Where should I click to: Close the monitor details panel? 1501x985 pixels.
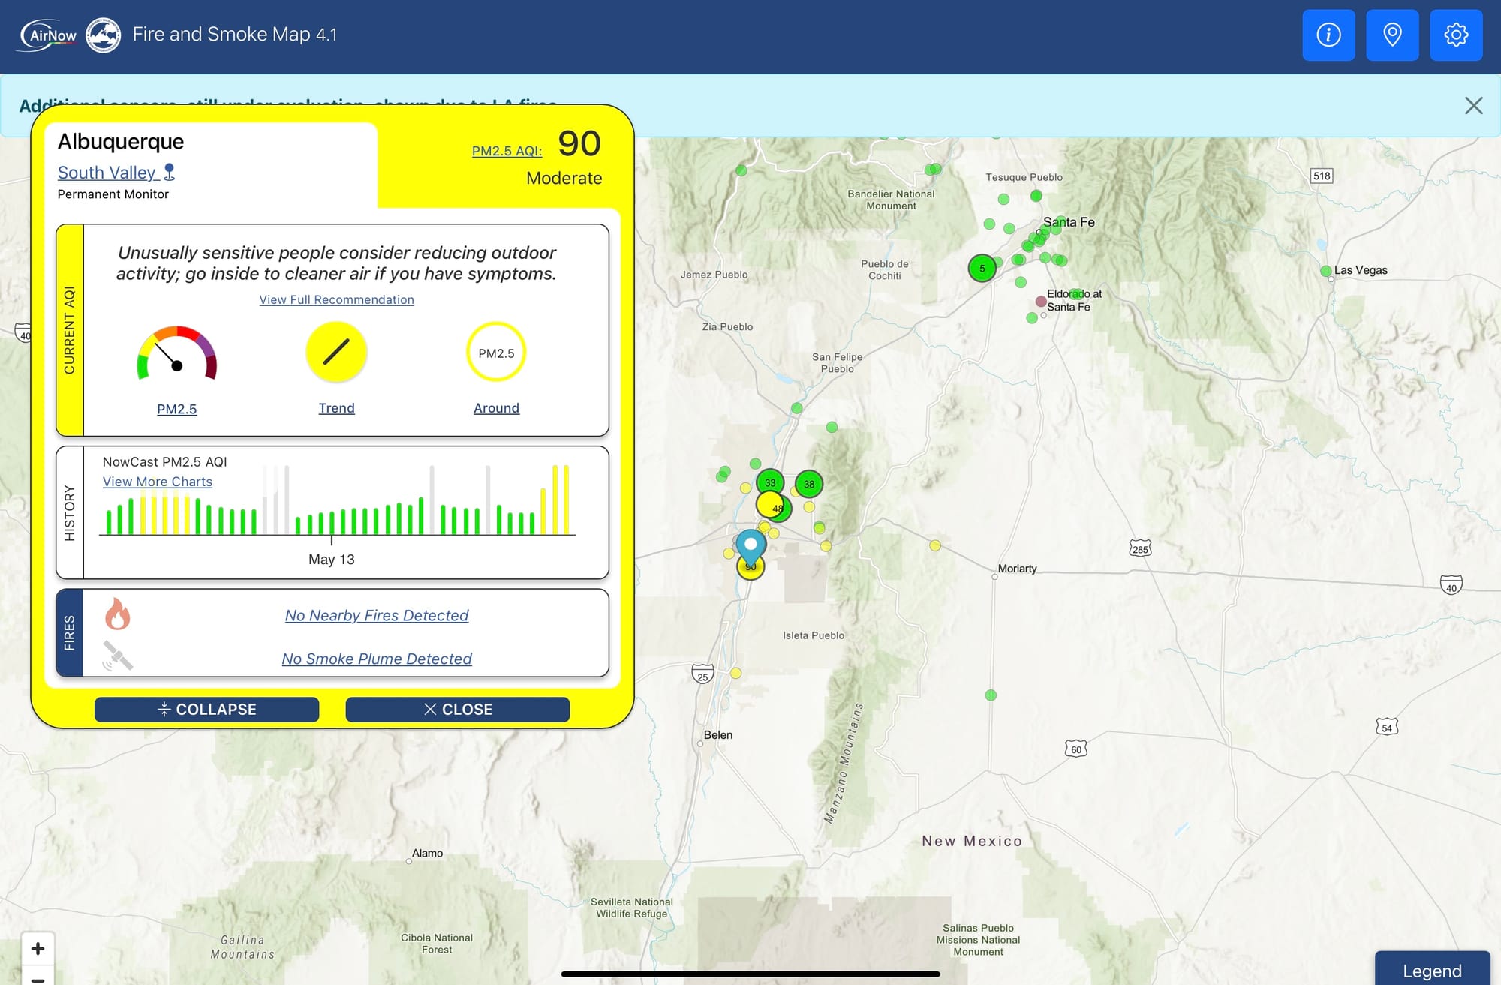[457, 710]
